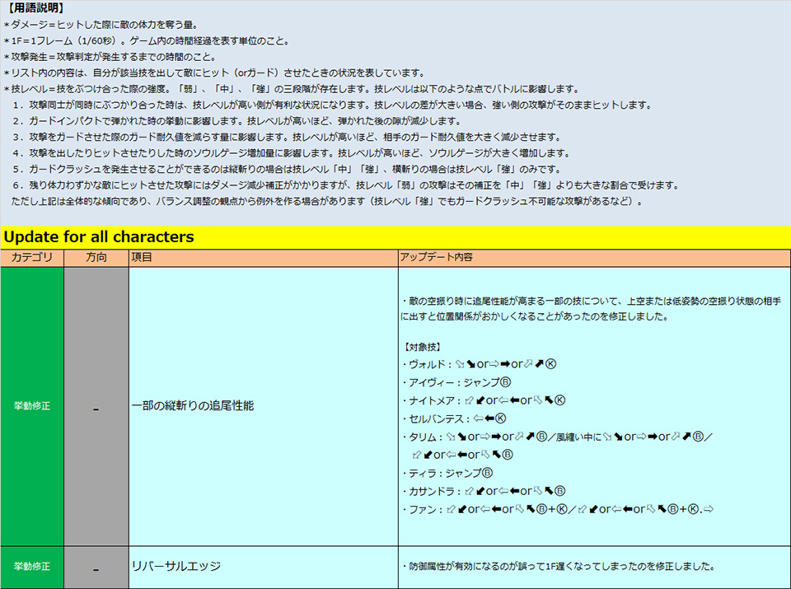Click the final right arrow in ファン's command
Screen dimensions: 791x589
pyautogui.click(x=707, y=509)
